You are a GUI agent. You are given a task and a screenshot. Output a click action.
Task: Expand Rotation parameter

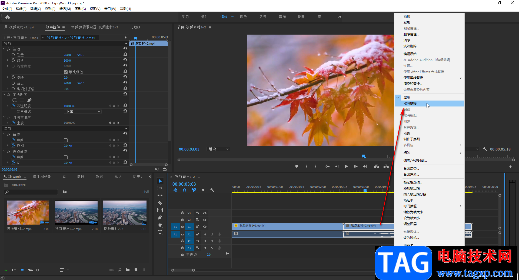pos(7,77)
